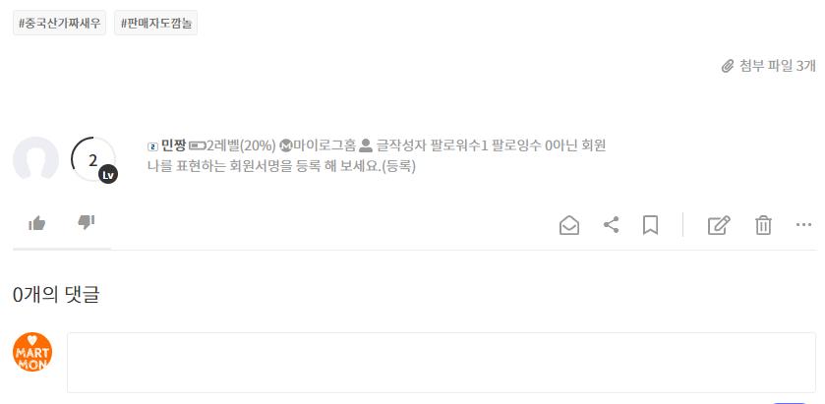Click the share icon
Viewport: 825px width, 404px height.
point(611,225)
